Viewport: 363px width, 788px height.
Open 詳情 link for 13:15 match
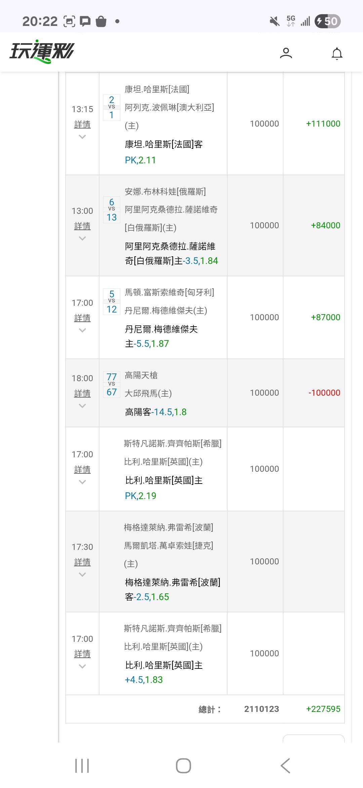(x=82, y=124)
